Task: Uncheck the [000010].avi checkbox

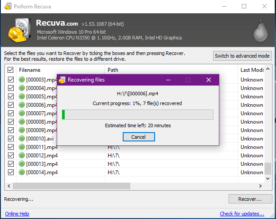Action: [11, 138]
